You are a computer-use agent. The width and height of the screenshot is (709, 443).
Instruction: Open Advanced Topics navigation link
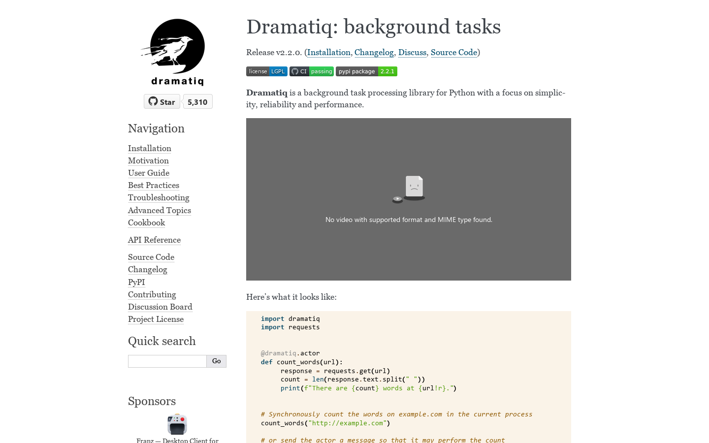tap(160, 210)
